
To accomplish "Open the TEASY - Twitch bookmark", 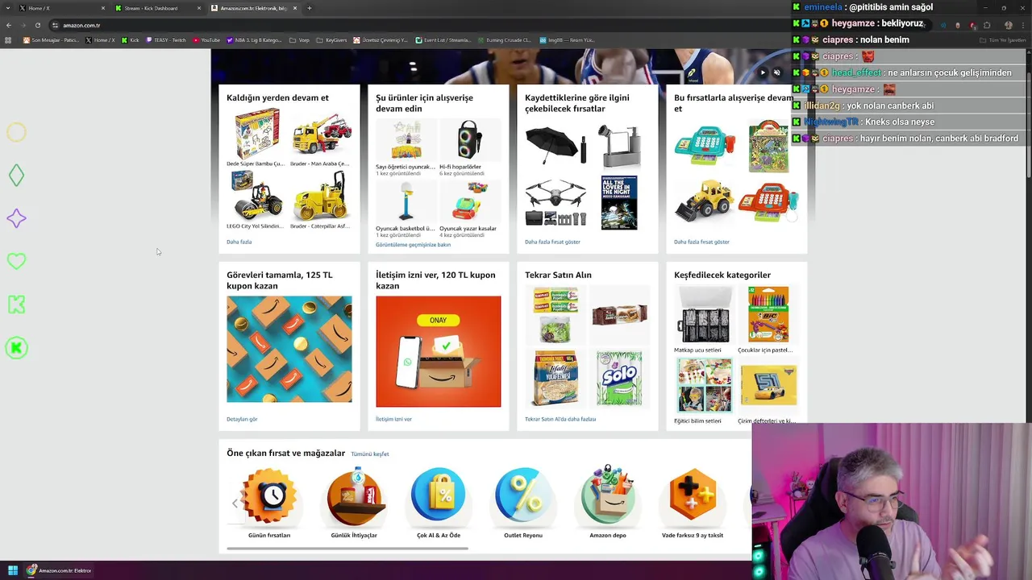I will [166, 40].
